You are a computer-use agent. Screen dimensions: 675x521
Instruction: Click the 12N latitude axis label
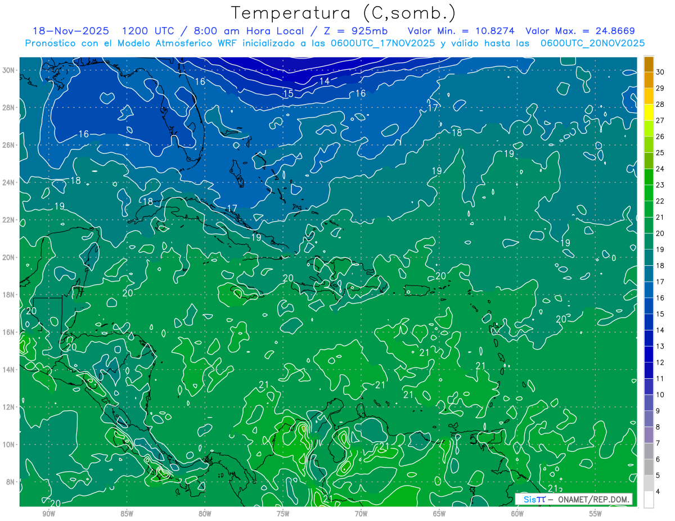pos(10,407)
